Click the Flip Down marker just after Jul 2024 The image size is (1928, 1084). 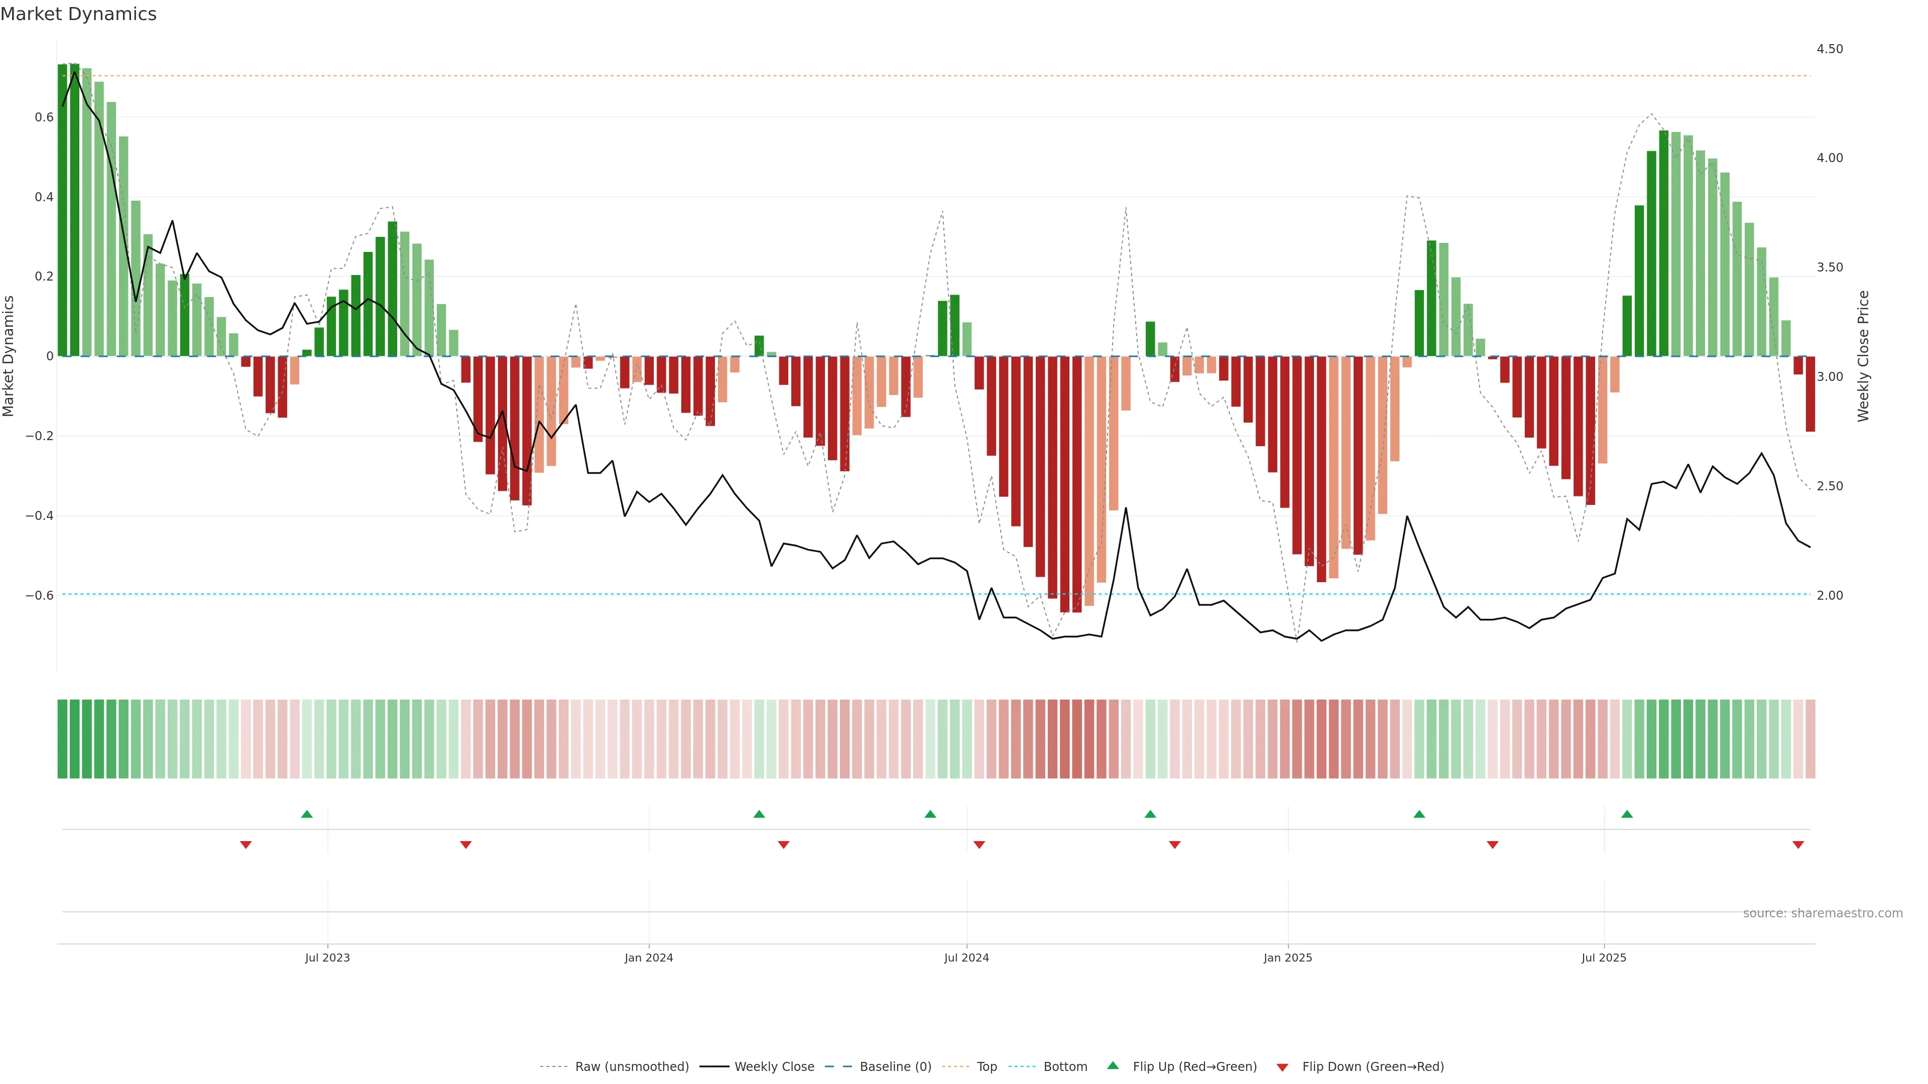pos(979,845)
